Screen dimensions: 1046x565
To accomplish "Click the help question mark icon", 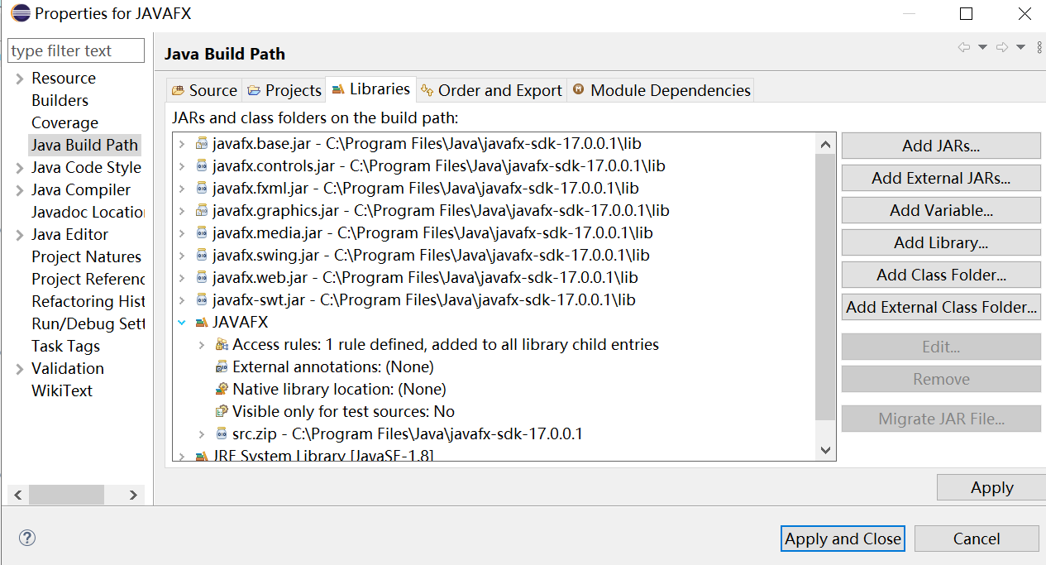I will [26, 538].
